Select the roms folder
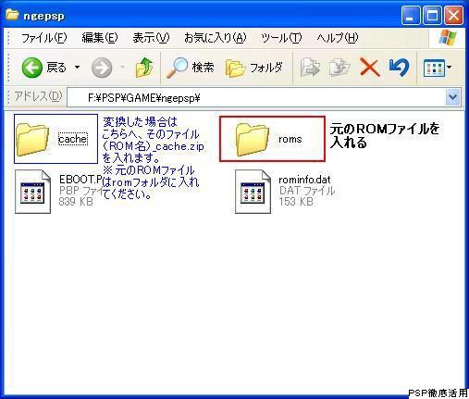The image size is (469, 399). pyautogui.click(x=272, y=139)
